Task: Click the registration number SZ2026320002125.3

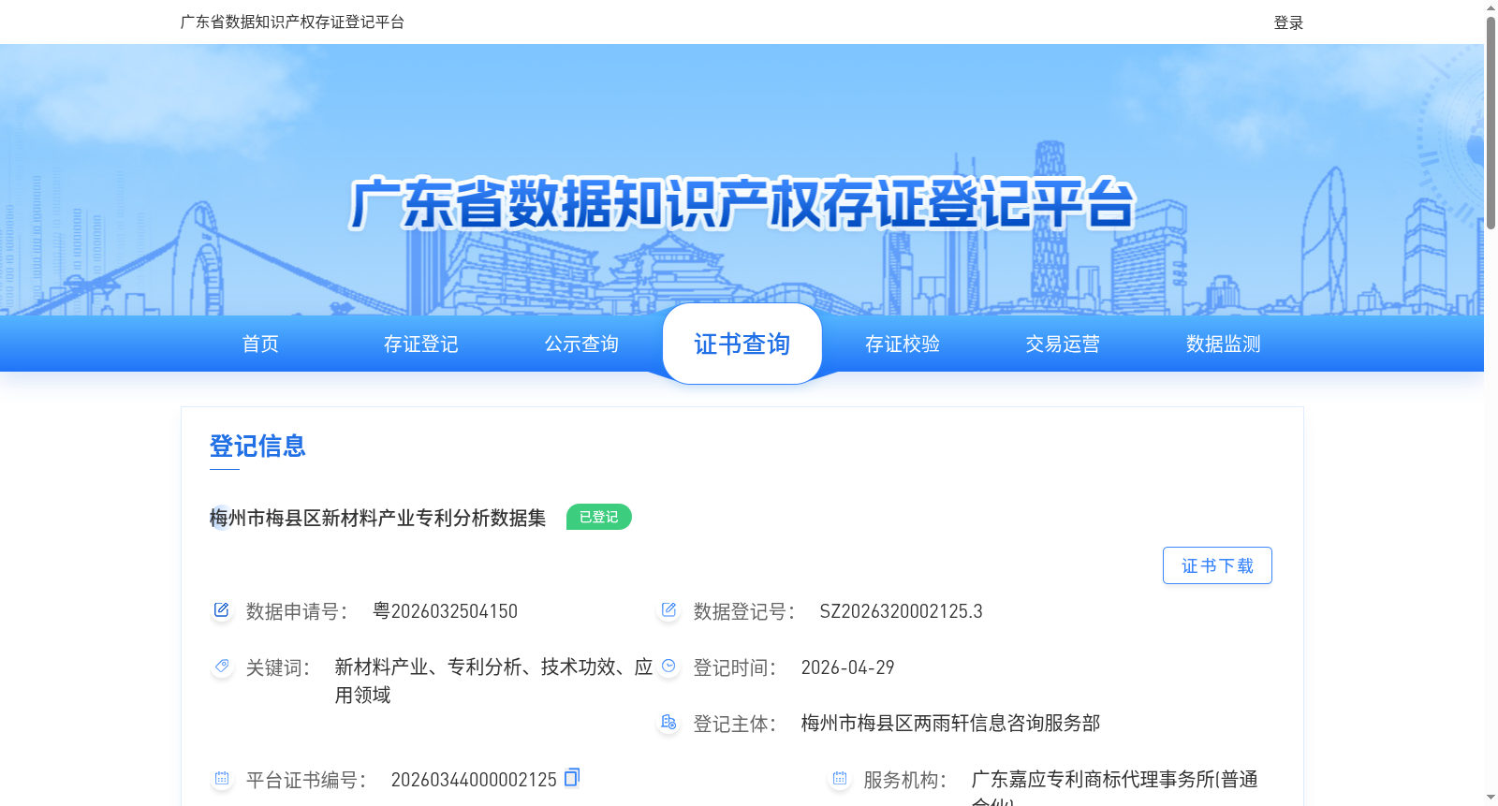Action: (901, 611)
